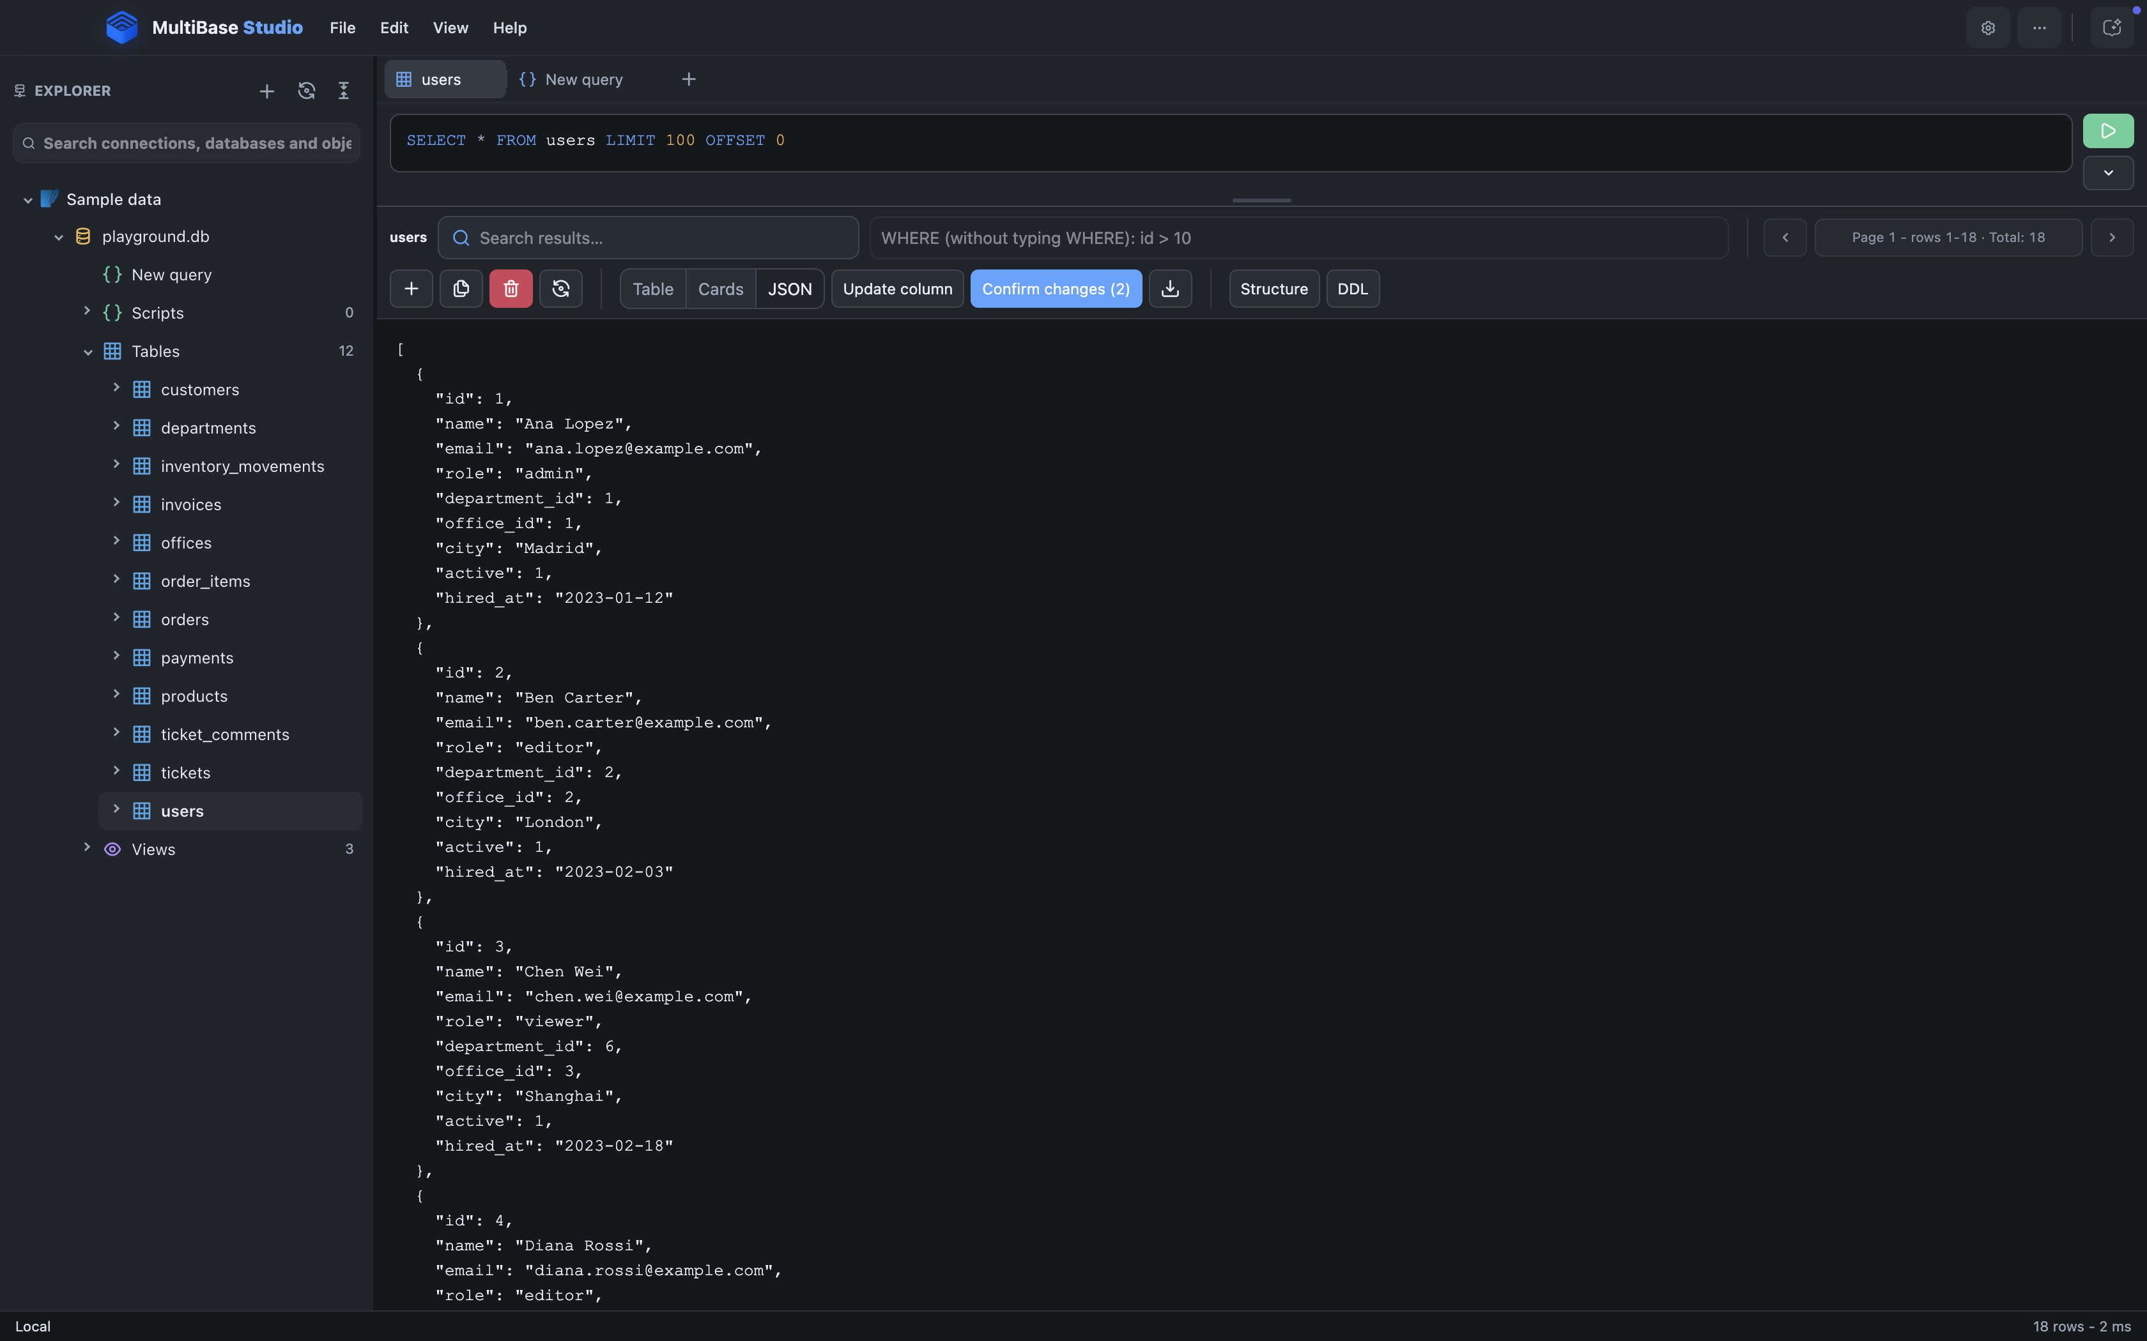Add a new connection in Explorer

pyautogui.click(x=267, y=91)
